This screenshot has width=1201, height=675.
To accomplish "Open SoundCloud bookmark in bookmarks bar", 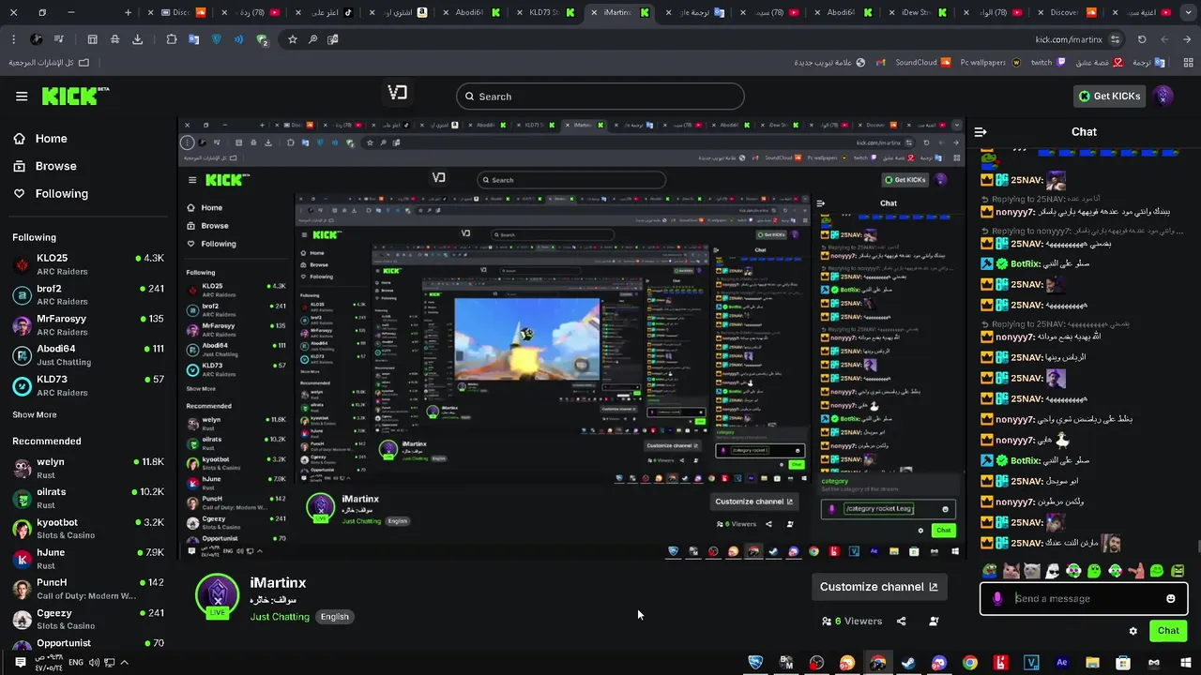I will pos(923,63).
